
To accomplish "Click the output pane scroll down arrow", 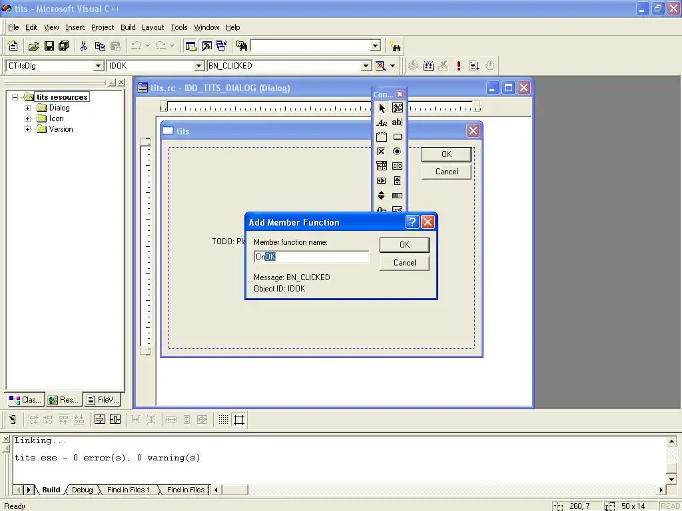I will coord(671,480).
